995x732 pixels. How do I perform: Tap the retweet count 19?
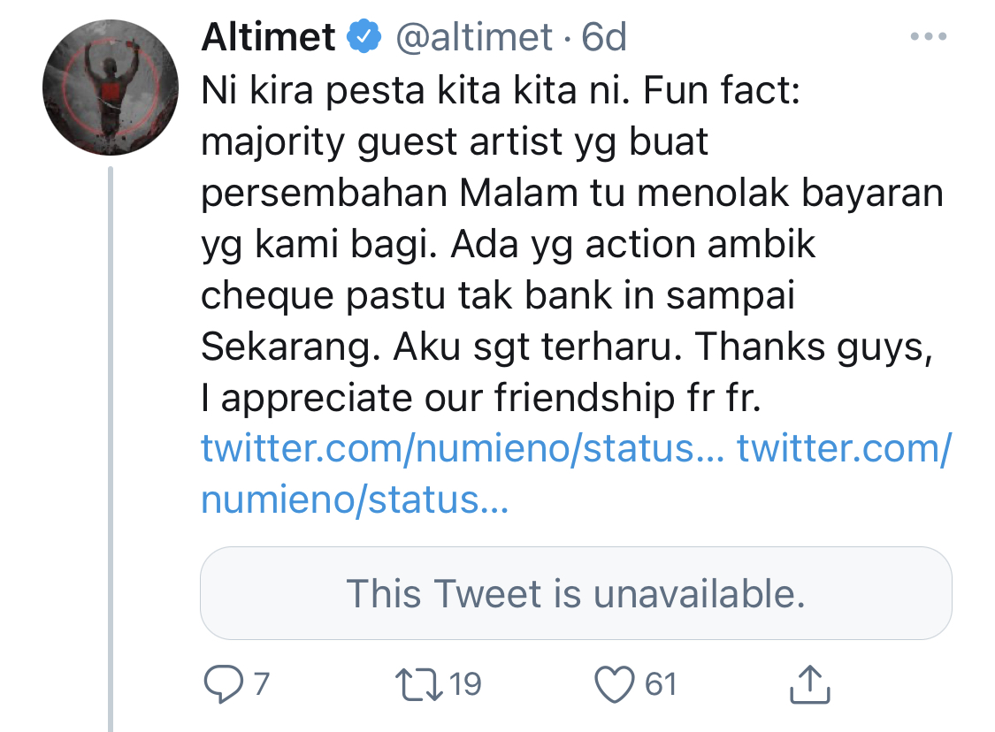tap(464, 684)
